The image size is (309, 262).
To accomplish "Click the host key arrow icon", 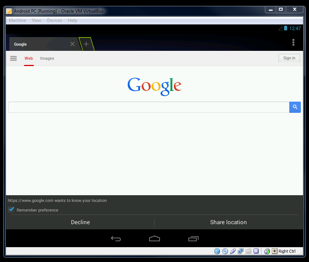I will click(274, 251).
